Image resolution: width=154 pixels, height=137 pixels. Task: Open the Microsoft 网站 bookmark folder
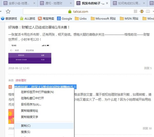coord(103,19)
